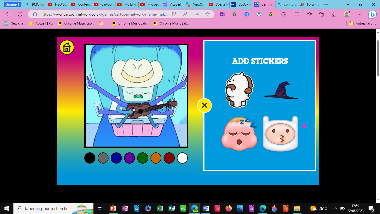Open the unnamed bookmarks folder

point(101,23)
